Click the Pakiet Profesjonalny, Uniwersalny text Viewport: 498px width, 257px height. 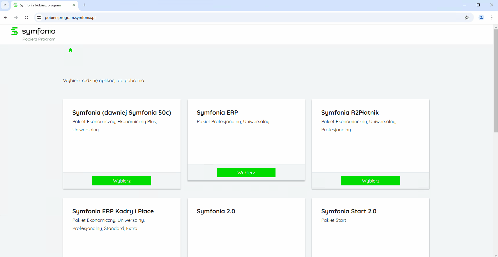[x=233, y=122]
